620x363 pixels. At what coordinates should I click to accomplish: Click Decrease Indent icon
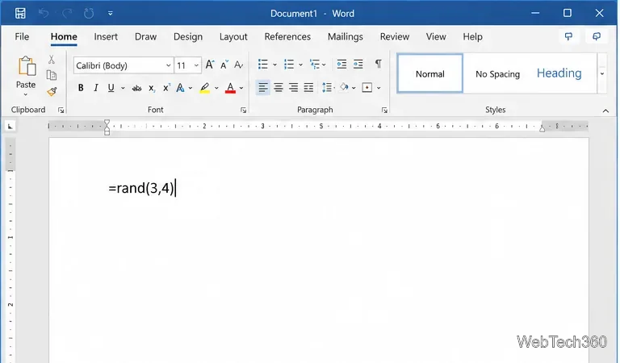pyautogui.click(x=341, y=64)
